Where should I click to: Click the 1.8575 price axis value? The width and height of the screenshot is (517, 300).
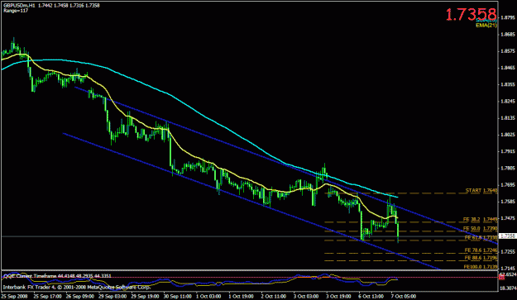coord(508,51)
